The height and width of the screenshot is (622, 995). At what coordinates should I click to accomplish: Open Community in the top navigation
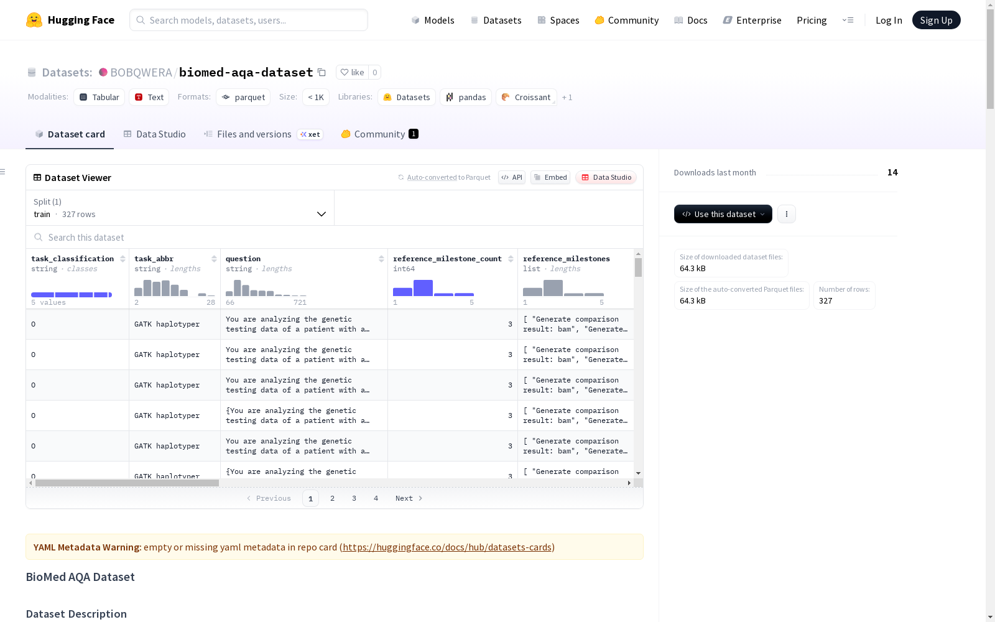(627, 20)
